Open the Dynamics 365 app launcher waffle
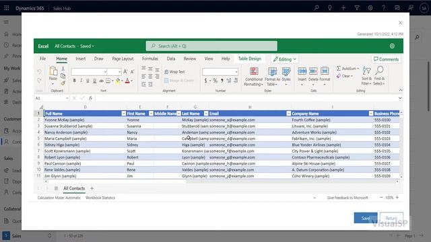Image resolution: width=431 pixels, height=242 pixels. pos(7,8)
